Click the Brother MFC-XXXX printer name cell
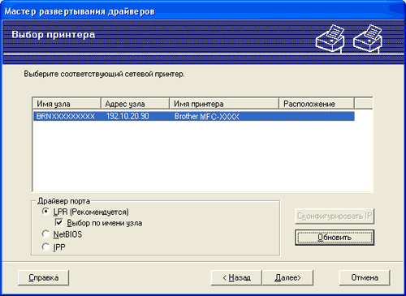 pos(207,117)
